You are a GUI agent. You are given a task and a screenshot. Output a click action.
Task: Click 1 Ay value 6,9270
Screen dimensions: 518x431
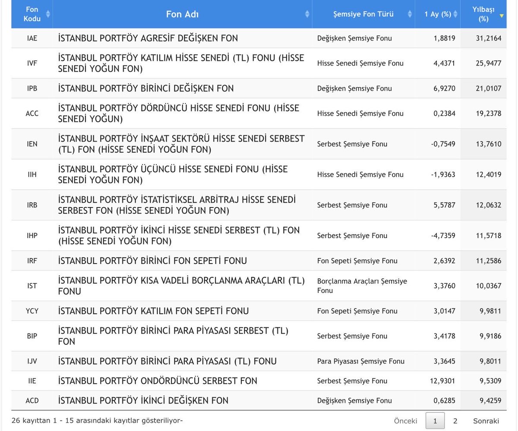point(445,88)
